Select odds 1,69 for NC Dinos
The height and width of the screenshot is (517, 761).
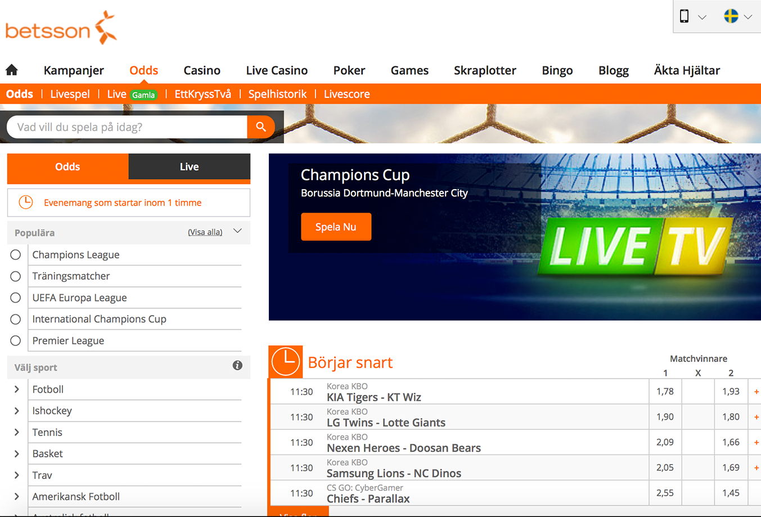click(731, 467)
